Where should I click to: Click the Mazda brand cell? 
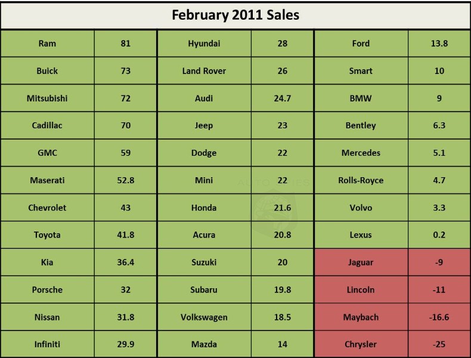point(204,344)
